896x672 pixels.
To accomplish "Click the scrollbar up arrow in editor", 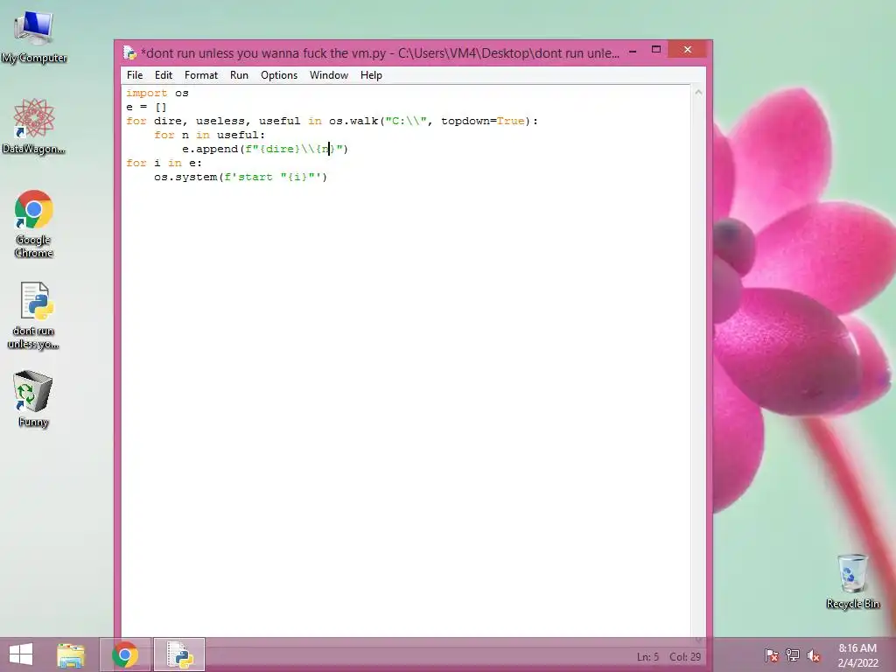I will coord(698,92).
